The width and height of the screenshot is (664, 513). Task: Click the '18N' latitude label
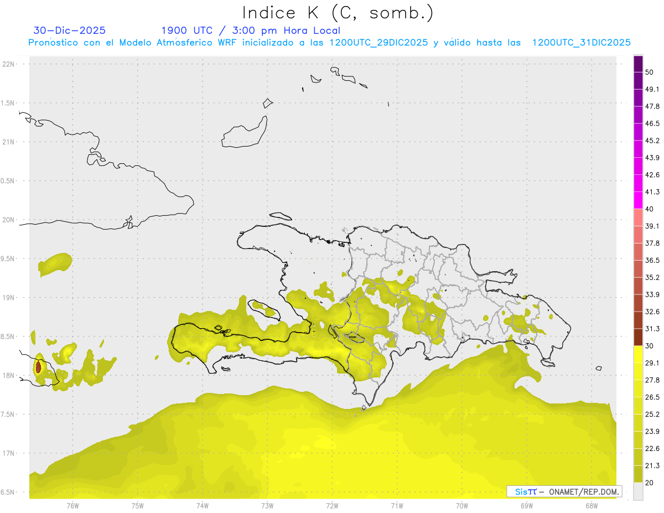(9, 375)
